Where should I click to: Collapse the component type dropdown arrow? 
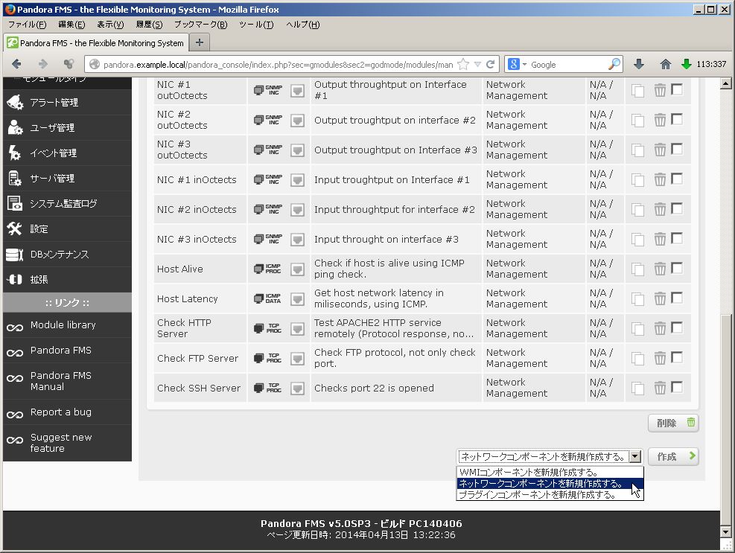pyautogui.click(x=634, y=456)
